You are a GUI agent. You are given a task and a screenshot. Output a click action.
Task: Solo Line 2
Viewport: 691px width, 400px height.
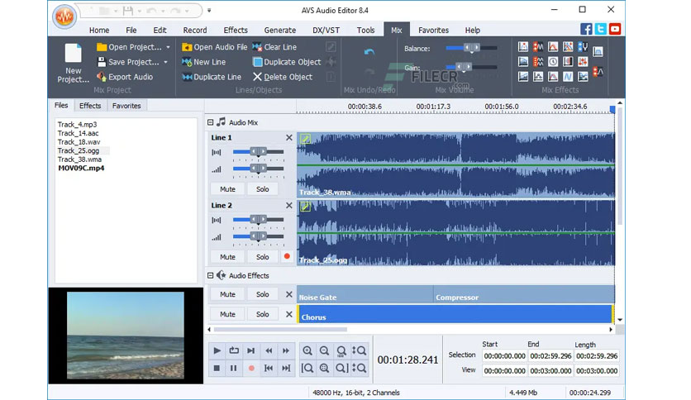click(x=262, y=257)
